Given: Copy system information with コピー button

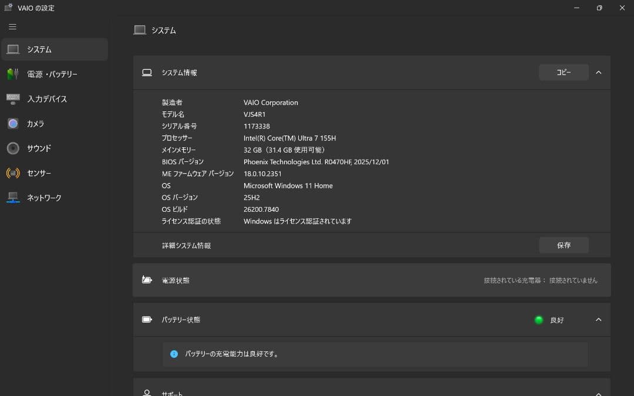Looking at the screenshot, I should pos(564,72).
